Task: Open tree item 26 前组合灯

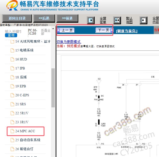Action: click(24, 149)
